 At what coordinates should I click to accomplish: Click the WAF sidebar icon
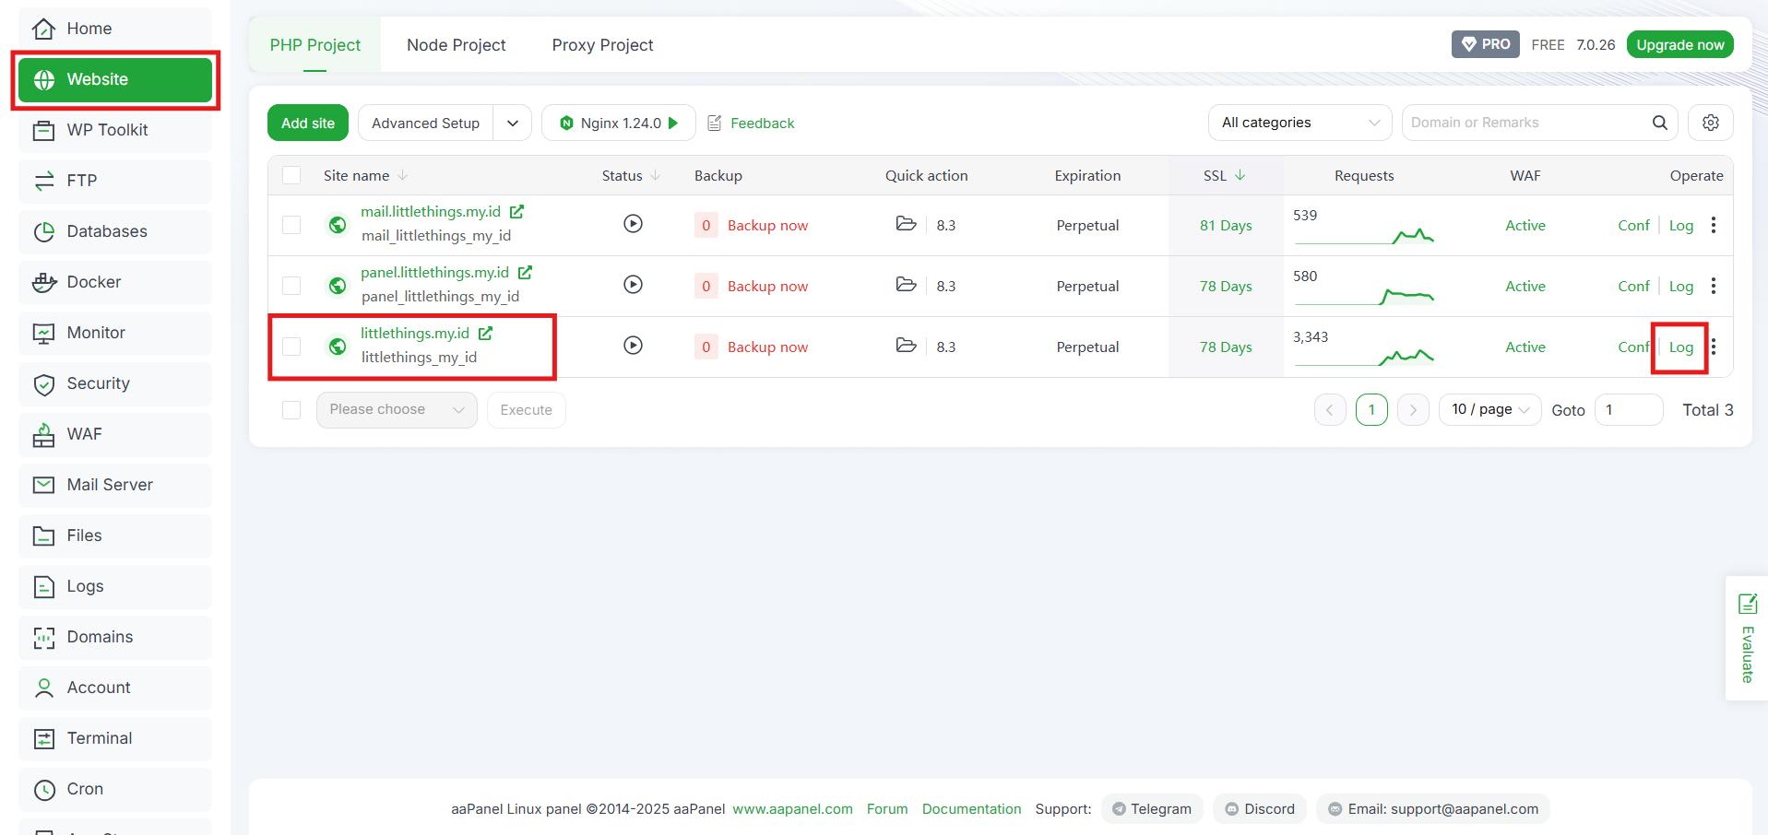[43, 435]
